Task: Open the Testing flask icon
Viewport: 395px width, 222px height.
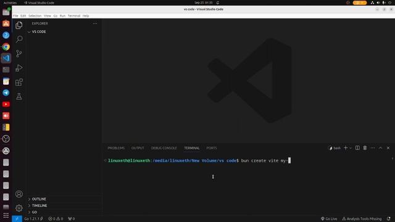Action: 19,96
